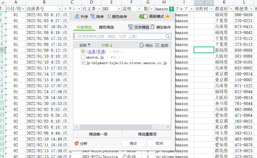Open filter dropdown for フルフ column
The height and width of the screenshot is (158, 257).
click(x=191, y=9)
